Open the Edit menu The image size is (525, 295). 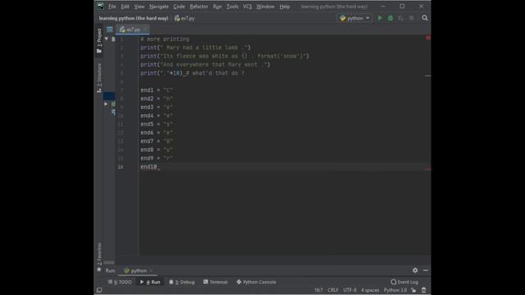(125, 7)
